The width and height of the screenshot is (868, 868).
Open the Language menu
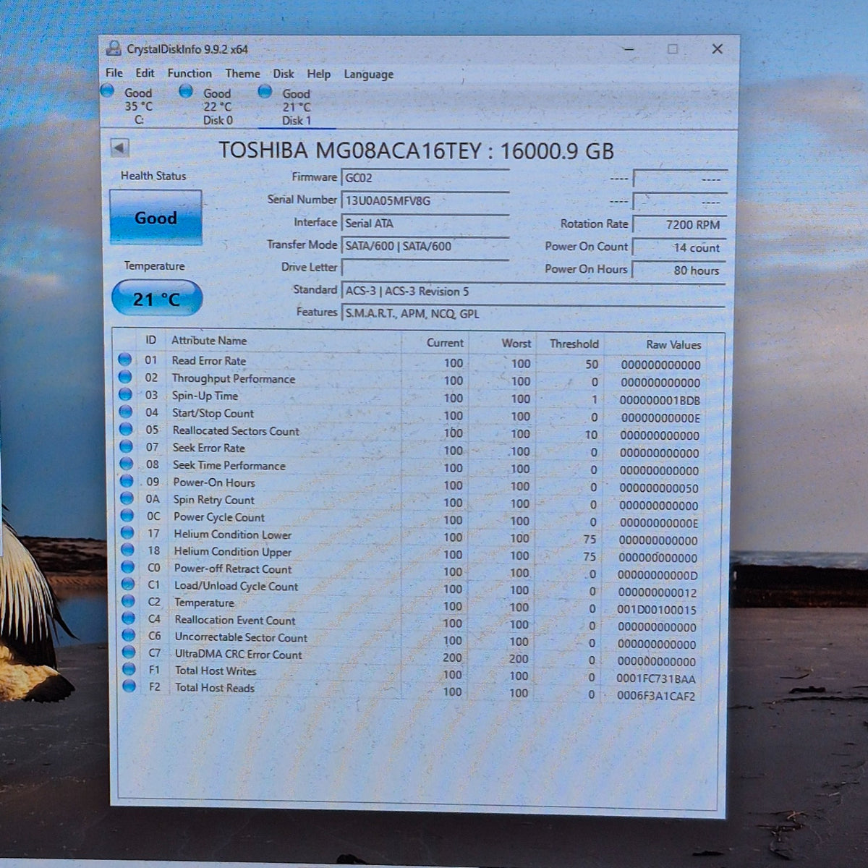click(368, 75)
